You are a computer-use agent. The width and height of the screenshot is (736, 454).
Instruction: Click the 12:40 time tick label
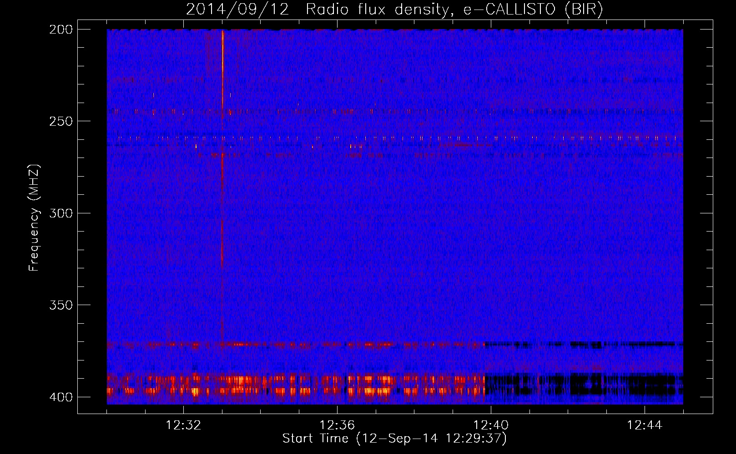(x=491, y=425)
